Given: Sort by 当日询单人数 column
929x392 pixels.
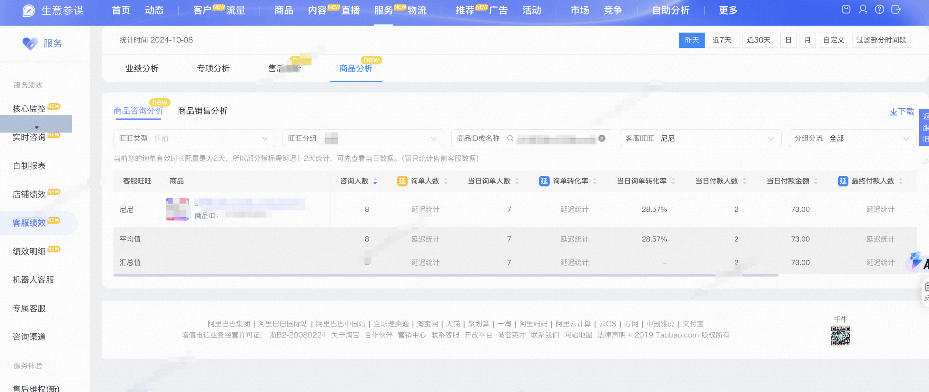Looking at the screenshot, I should click(517, 181).
